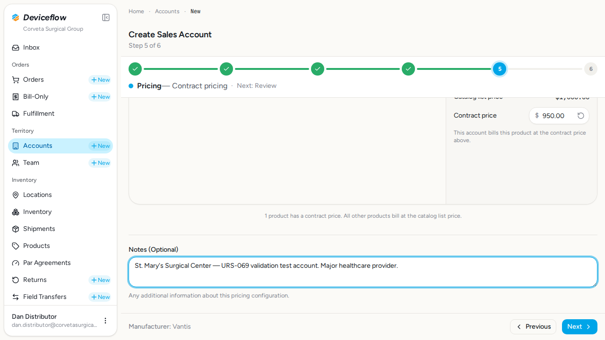Select the Accounts menu item
This screenshot has width=605, height=340.
60,146
